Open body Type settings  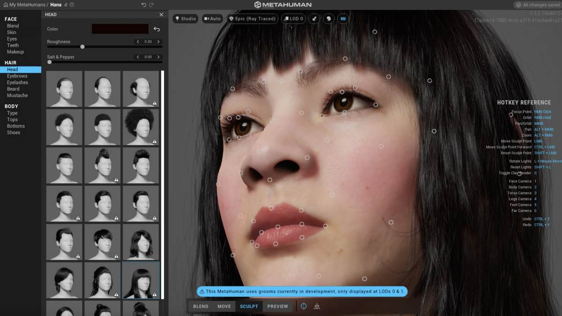[12, 113]
